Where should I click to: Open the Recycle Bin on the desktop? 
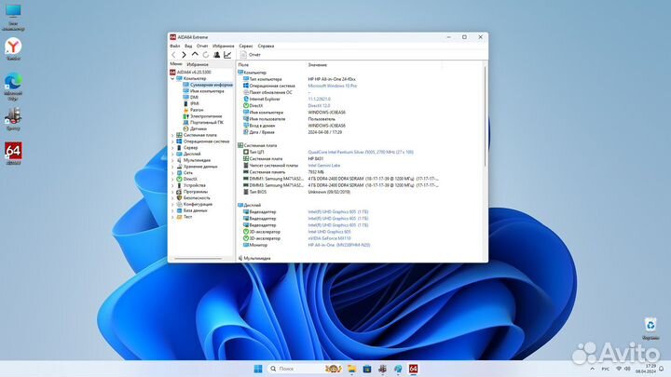click(x=650, y=329)
